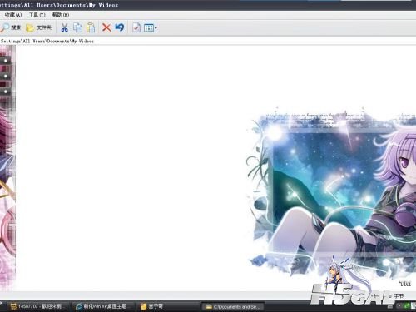The image size is (416, 312).
Task: Collapse the third sidebar task panel
Action: pyautogui.click(x=5, y=91)
